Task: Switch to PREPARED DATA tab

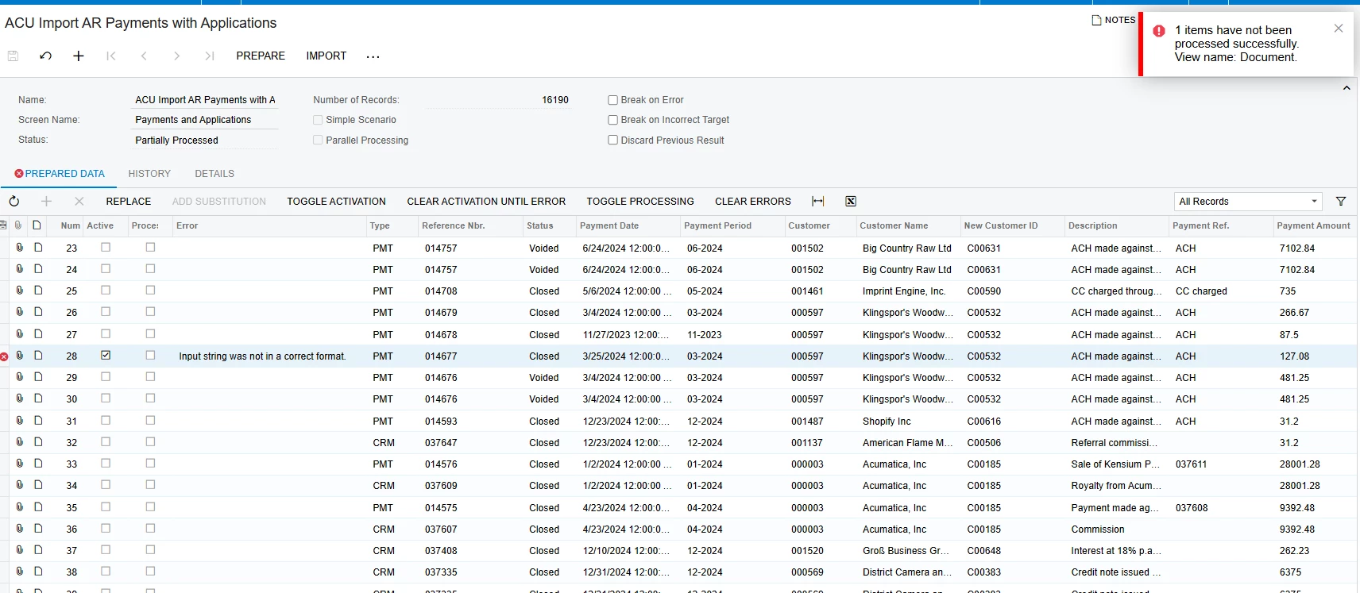Action: point(60,174)
